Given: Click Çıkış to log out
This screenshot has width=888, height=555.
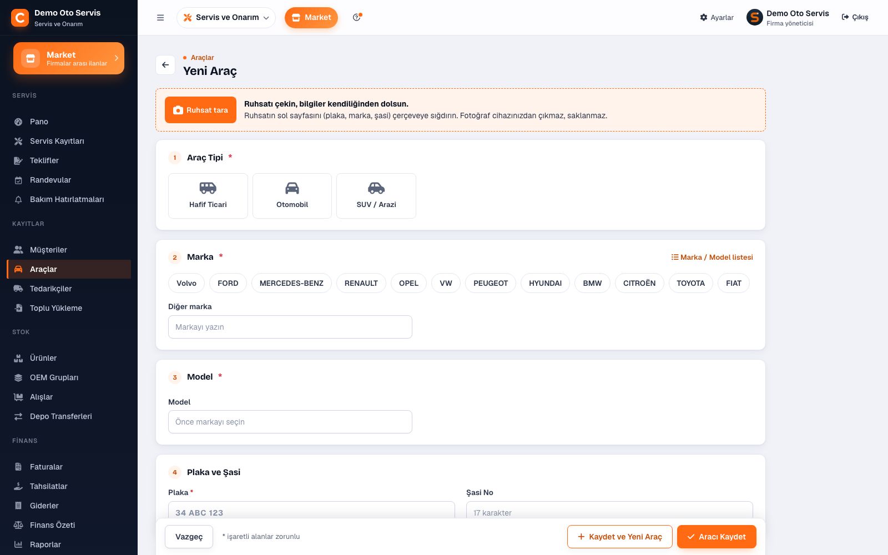Looking at the screenshot, I should [x=855, y=17].
